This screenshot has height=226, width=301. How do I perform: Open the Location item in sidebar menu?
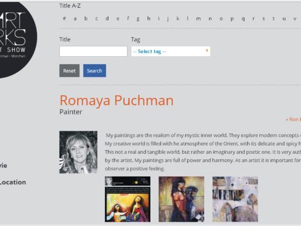(13, 182)
